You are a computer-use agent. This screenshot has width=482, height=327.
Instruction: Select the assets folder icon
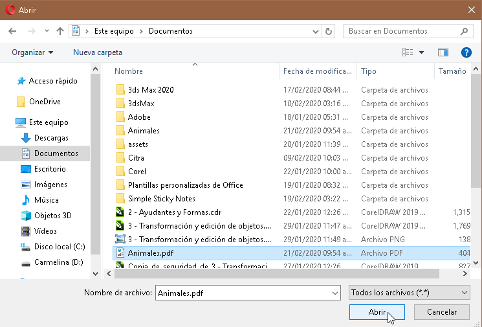click(120, 144)
